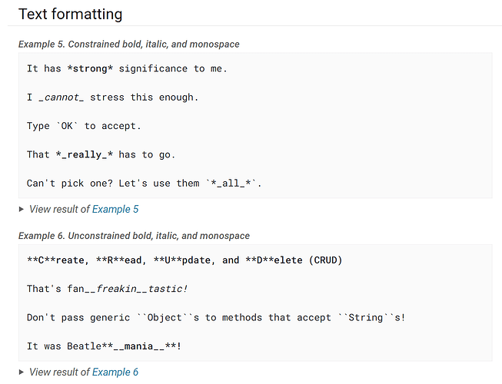Image resolution: width=502 pixels, height=384 pixels.
Task: Click the fan__freakin__tastic text
Action: pos(128,289)
